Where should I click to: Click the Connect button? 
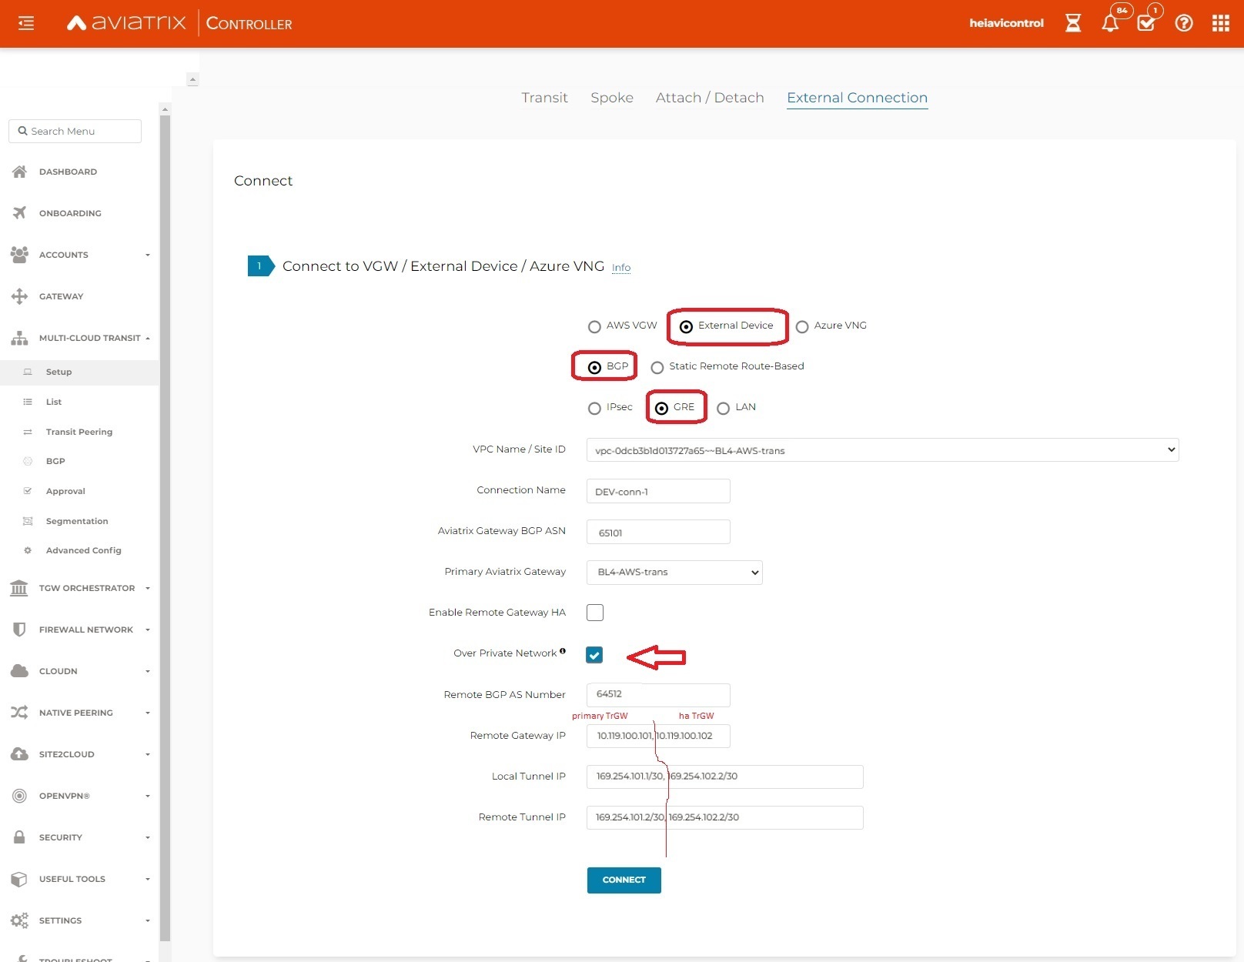[624, 880]
